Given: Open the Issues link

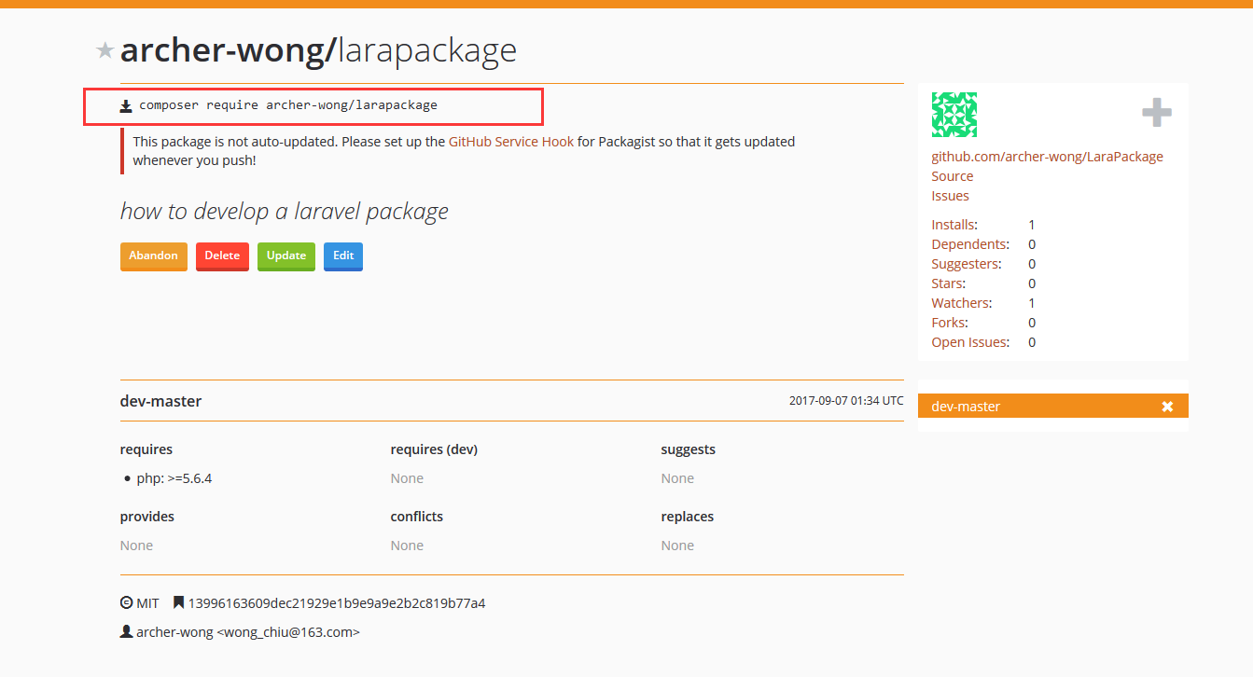Looking at the screenshot, I should coord(950,196).
